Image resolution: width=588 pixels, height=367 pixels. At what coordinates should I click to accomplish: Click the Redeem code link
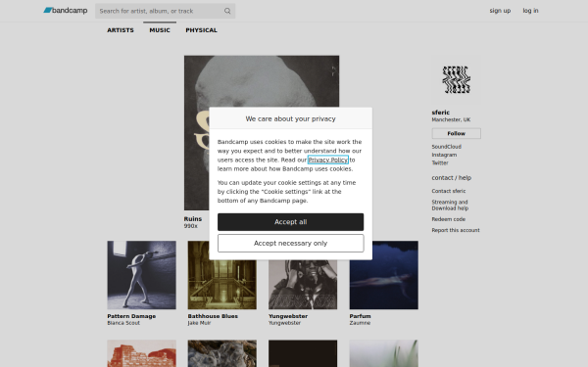coord(449,219)
